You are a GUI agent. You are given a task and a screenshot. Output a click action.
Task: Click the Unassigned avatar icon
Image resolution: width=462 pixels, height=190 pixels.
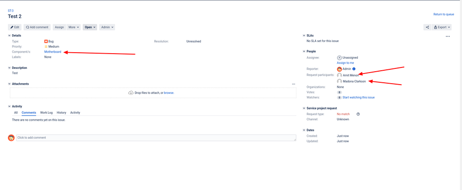tap(339, 58)
